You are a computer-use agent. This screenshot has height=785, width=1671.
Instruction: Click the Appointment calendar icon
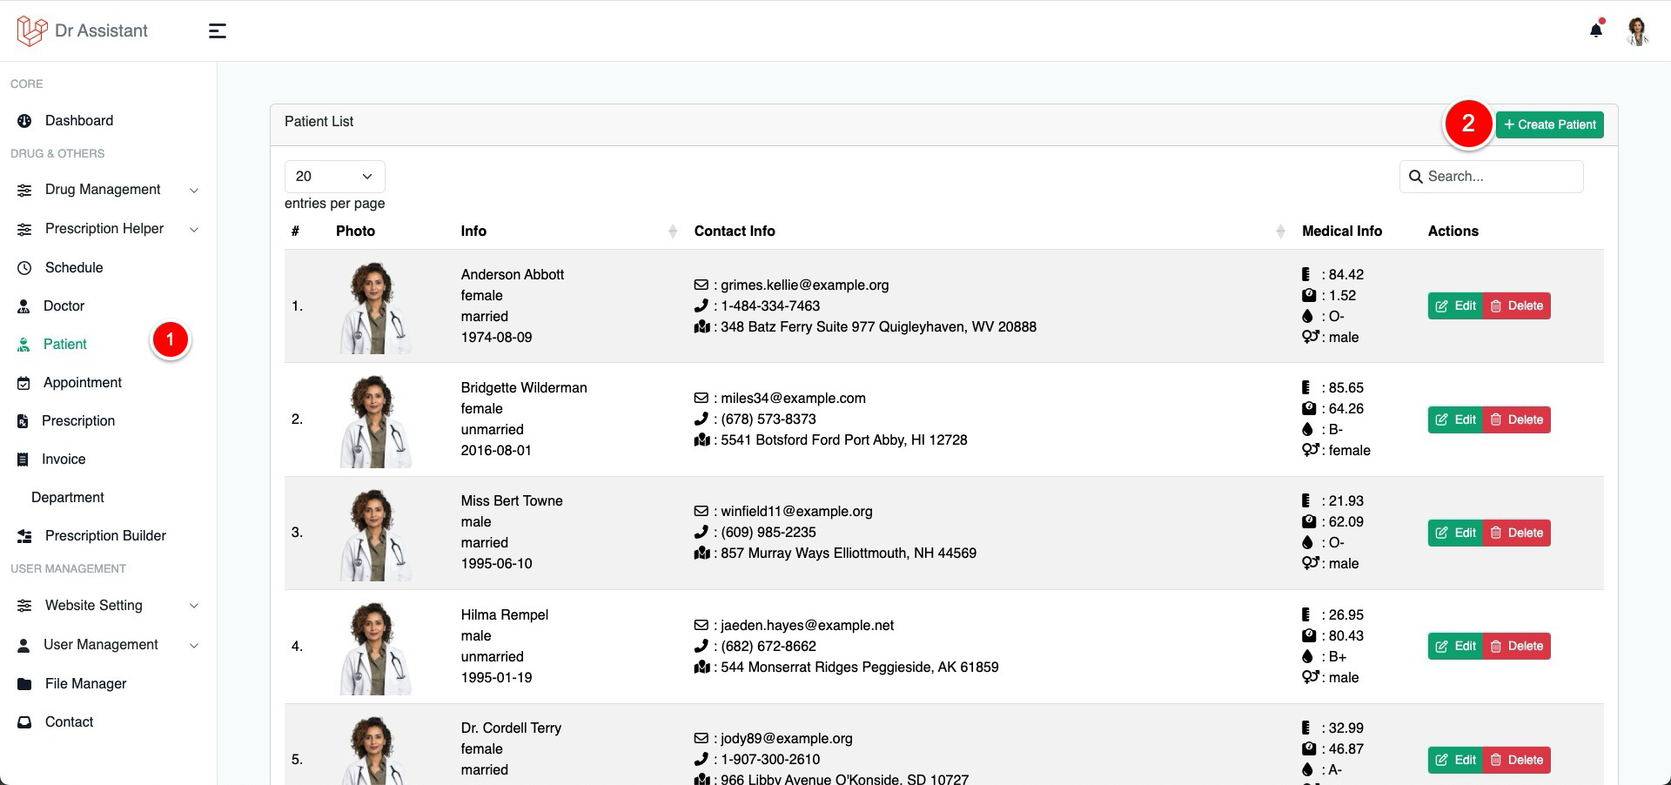[x=23, y=383]
